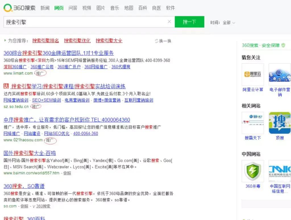Switch to the 图片 tab
Screen dimensions: 291x220
click(x=101, y=8)
